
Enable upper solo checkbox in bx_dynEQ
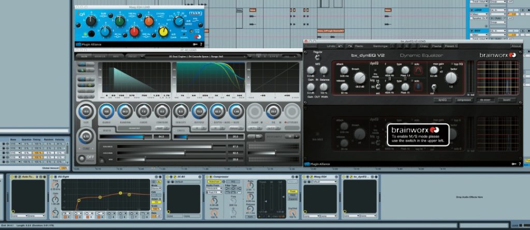[412, 64]
